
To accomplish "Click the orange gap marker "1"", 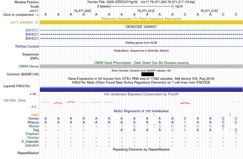I will tap(154, 115).
